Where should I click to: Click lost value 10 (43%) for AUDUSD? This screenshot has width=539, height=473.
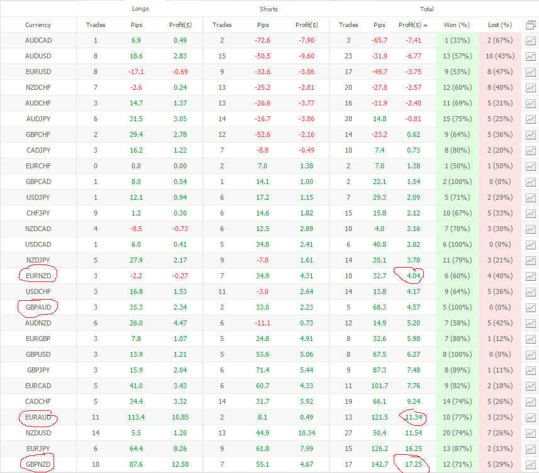point(500,56)
